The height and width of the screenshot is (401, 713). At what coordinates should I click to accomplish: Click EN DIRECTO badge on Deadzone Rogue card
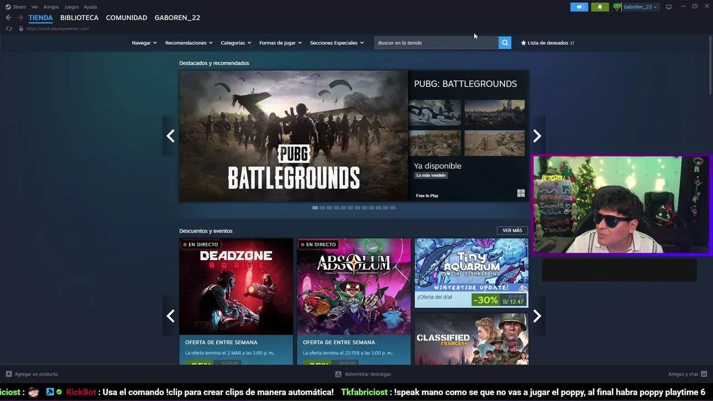pyautogui.click(x=200, y=244)
